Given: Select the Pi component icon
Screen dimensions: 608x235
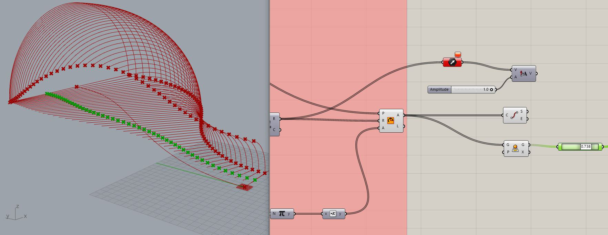Looking at the screenshot, I should (x=282, y=214).
